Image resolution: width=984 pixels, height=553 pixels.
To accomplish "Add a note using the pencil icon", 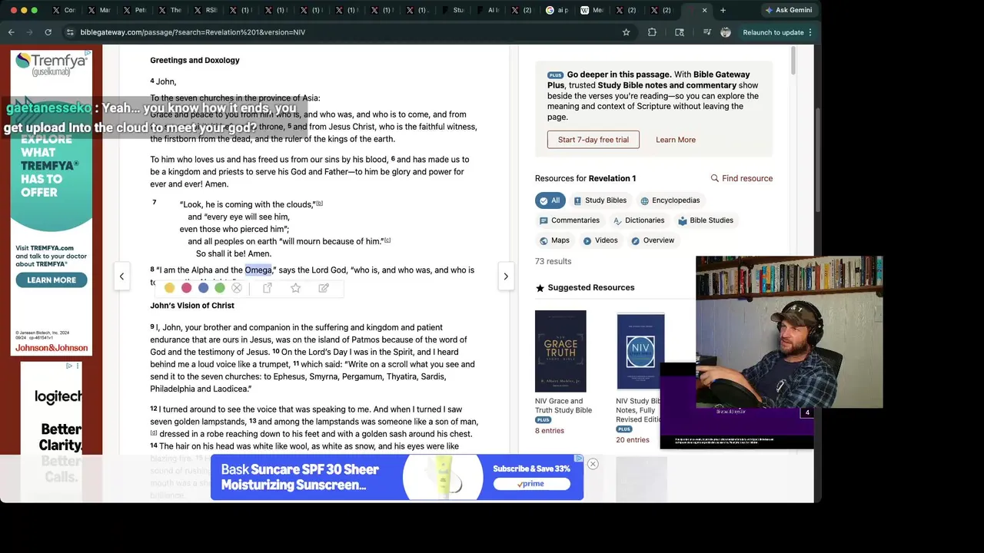I will coord(324,288).
